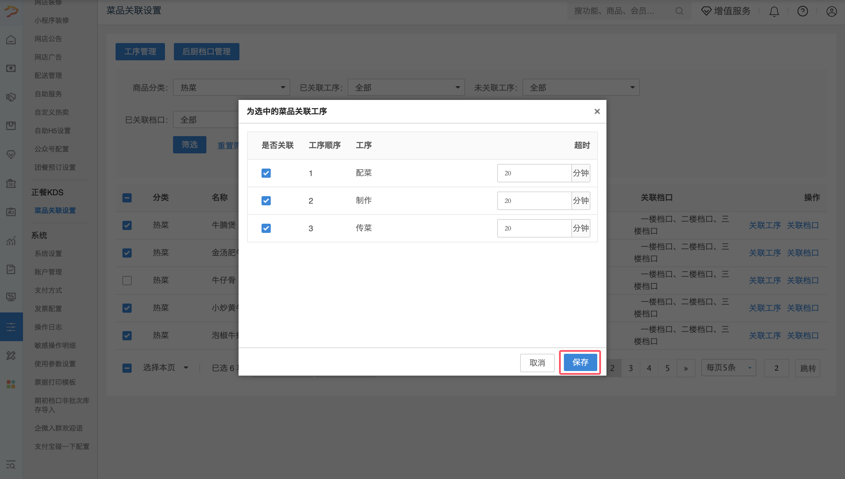Click the 增值服务 diamond icon
The image size is (845, 479).
coord(706,11)
